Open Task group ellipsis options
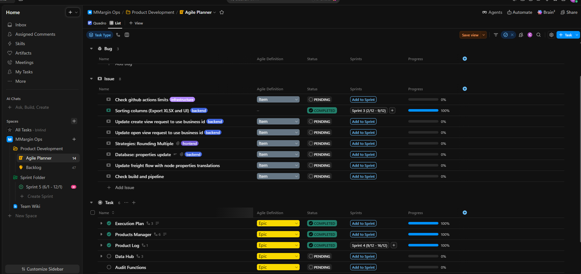This screenshot has height=274, width=581. 126,203
